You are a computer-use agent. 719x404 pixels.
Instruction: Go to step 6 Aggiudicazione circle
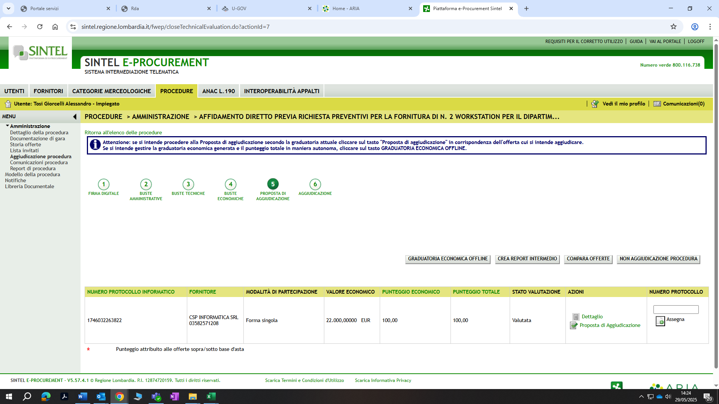click(315, 184)
